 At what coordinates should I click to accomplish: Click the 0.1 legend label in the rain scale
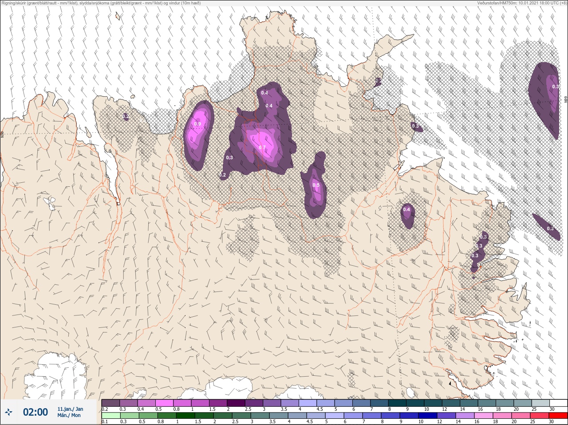click(105, 421)
